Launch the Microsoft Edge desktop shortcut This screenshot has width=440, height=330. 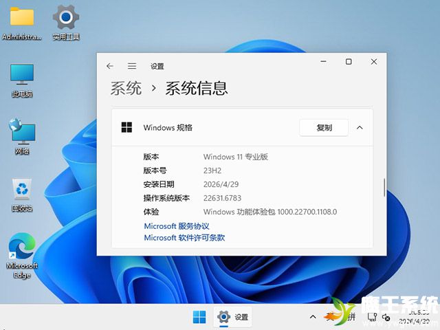(22, 255)
